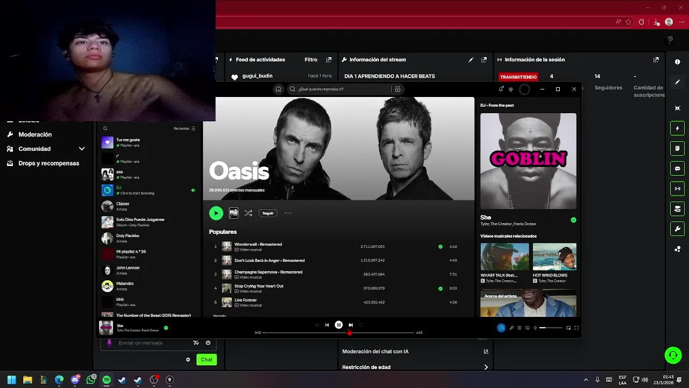The height and width of the screenshot is (388, 689).
Task: Open the HOT WIND BLOWS music video thumbnail
Action: [554, 257]
